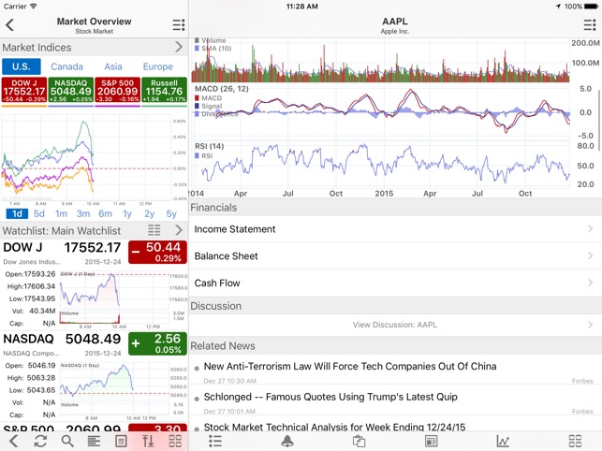The image size is (602, 451).
Task: Tap clipboard copy icon in AAPL toolbar
Action: [x=359, y=441]
